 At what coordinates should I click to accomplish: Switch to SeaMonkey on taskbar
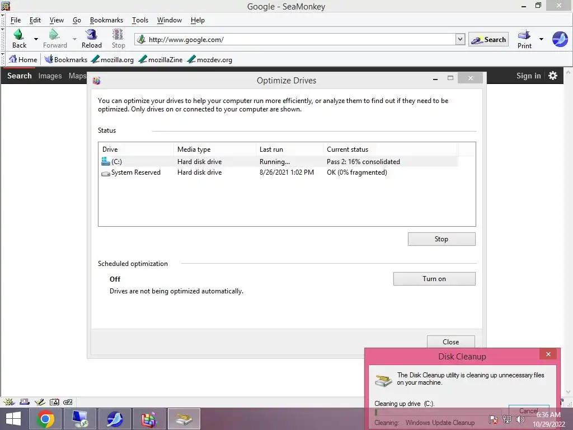114,419
